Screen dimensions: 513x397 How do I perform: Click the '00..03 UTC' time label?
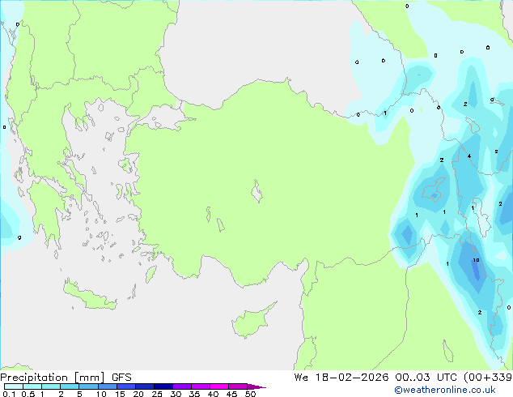(x=426, y=378)
